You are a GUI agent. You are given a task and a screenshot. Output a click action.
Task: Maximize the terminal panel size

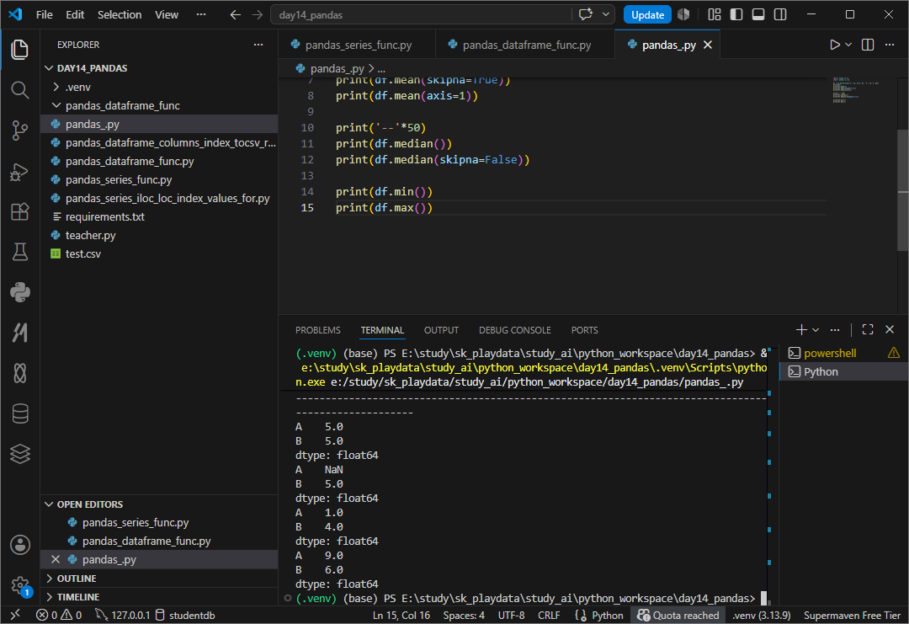pyautogui.click(x=868, y=329)
